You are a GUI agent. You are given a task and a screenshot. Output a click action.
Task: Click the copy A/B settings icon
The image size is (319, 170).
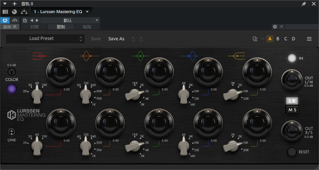[x=255, y=39]
